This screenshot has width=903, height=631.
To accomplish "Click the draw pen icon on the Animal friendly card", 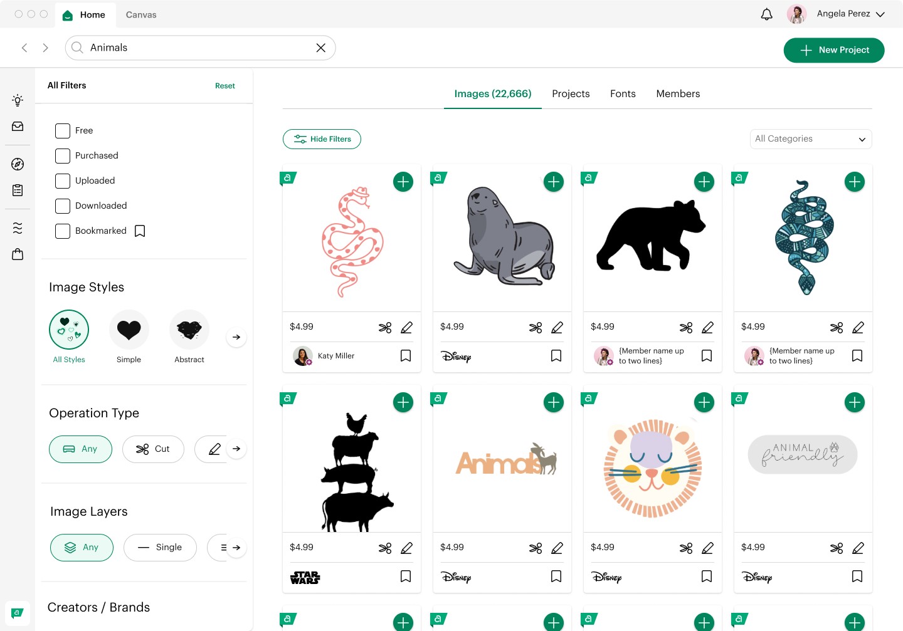I will click(x=858, y=548).
